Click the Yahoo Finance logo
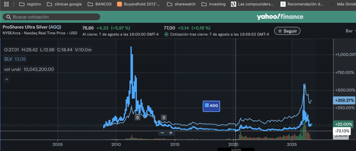 click(x=280, y=17)
